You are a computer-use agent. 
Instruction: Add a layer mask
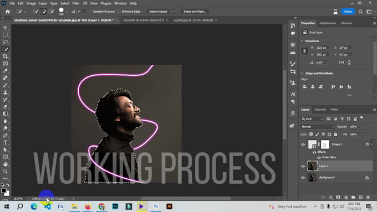pos(338,198)
